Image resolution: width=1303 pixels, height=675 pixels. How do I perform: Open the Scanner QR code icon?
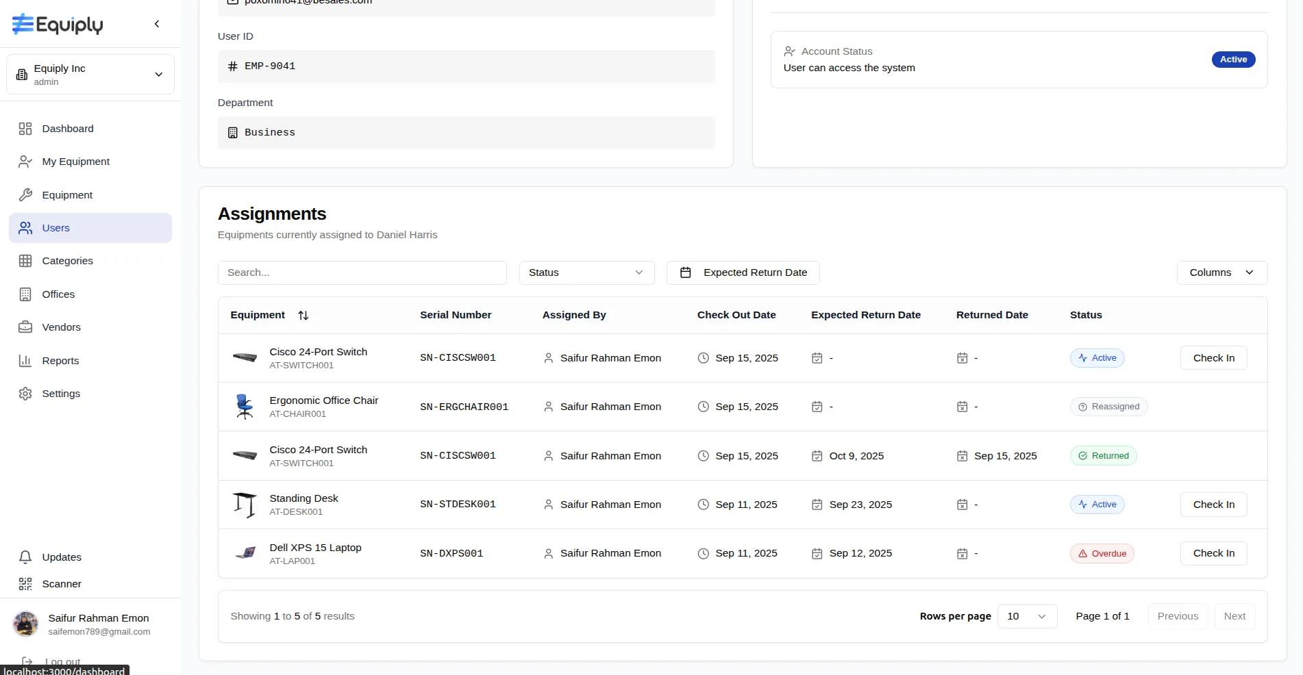pos(25,584)
